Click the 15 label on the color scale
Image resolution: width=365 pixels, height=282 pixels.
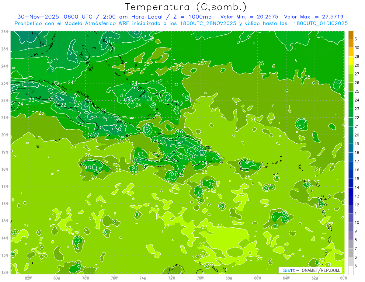(357, 179)
